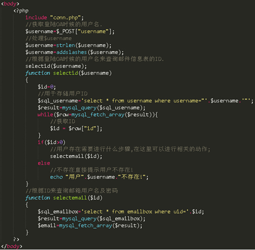Click the opening <body> tag
Screen dimensions: 255x250
pos(10,4)
